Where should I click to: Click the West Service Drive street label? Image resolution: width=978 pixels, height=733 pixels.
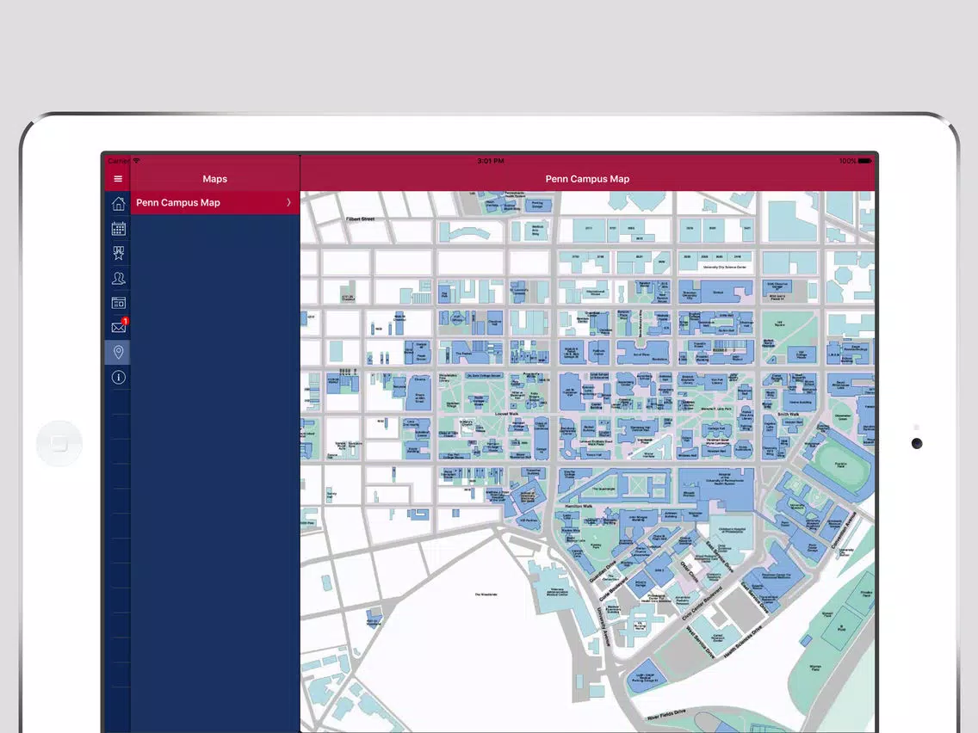pos(701,643)
